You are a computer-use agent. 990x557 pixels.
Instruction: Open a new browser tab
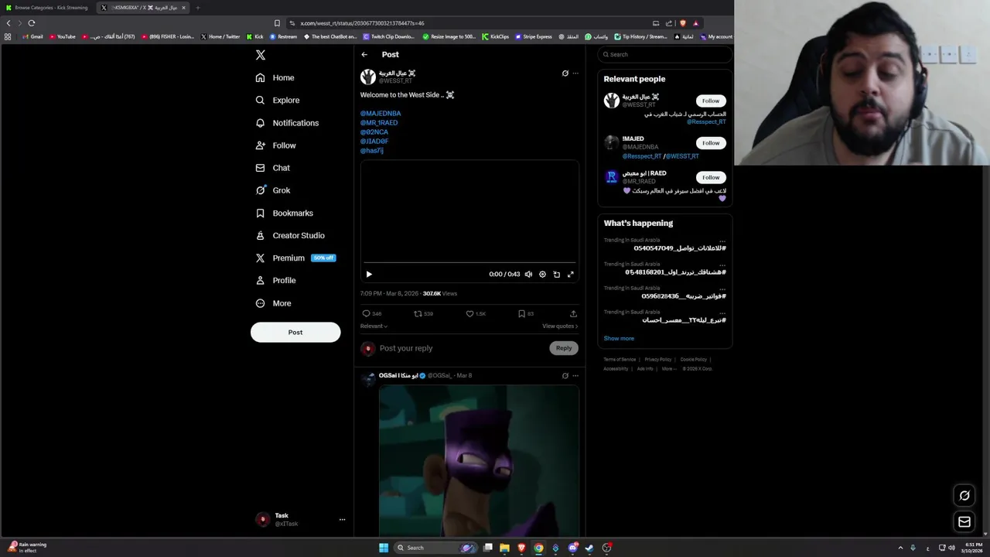click(x=198, y=8)
